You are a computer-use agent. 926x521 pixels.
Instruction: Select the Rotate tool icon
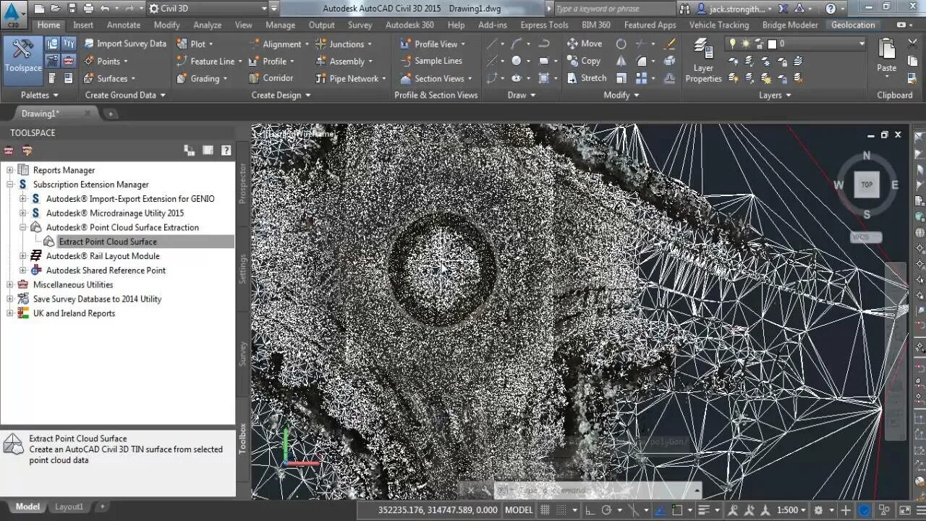621,43
